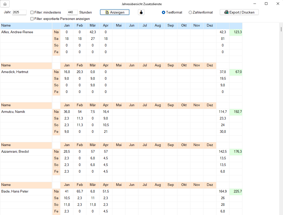Enable the 'Filter: mindestens' checkbox
Screen dimensions: 283x215
click(x=32, y=12)
